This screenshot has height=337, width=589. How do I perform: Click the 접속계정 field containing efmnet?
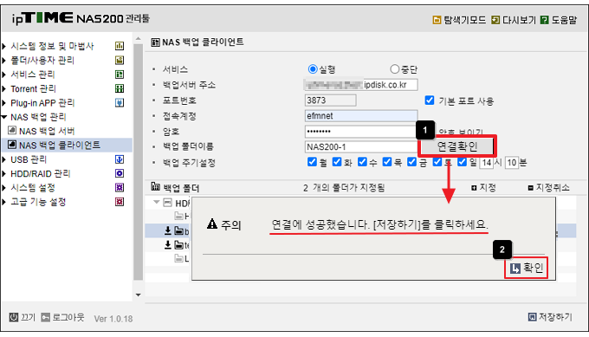[361, 116]
